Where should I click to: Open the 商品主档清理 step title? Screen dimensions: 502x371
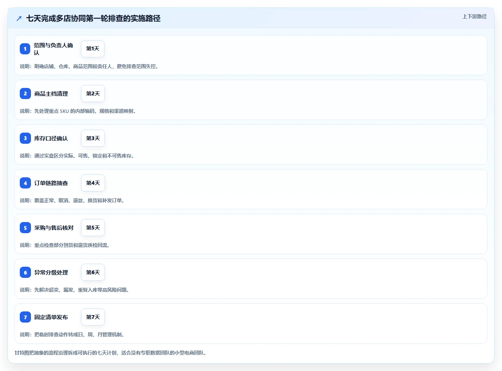[x=51, y=94]
